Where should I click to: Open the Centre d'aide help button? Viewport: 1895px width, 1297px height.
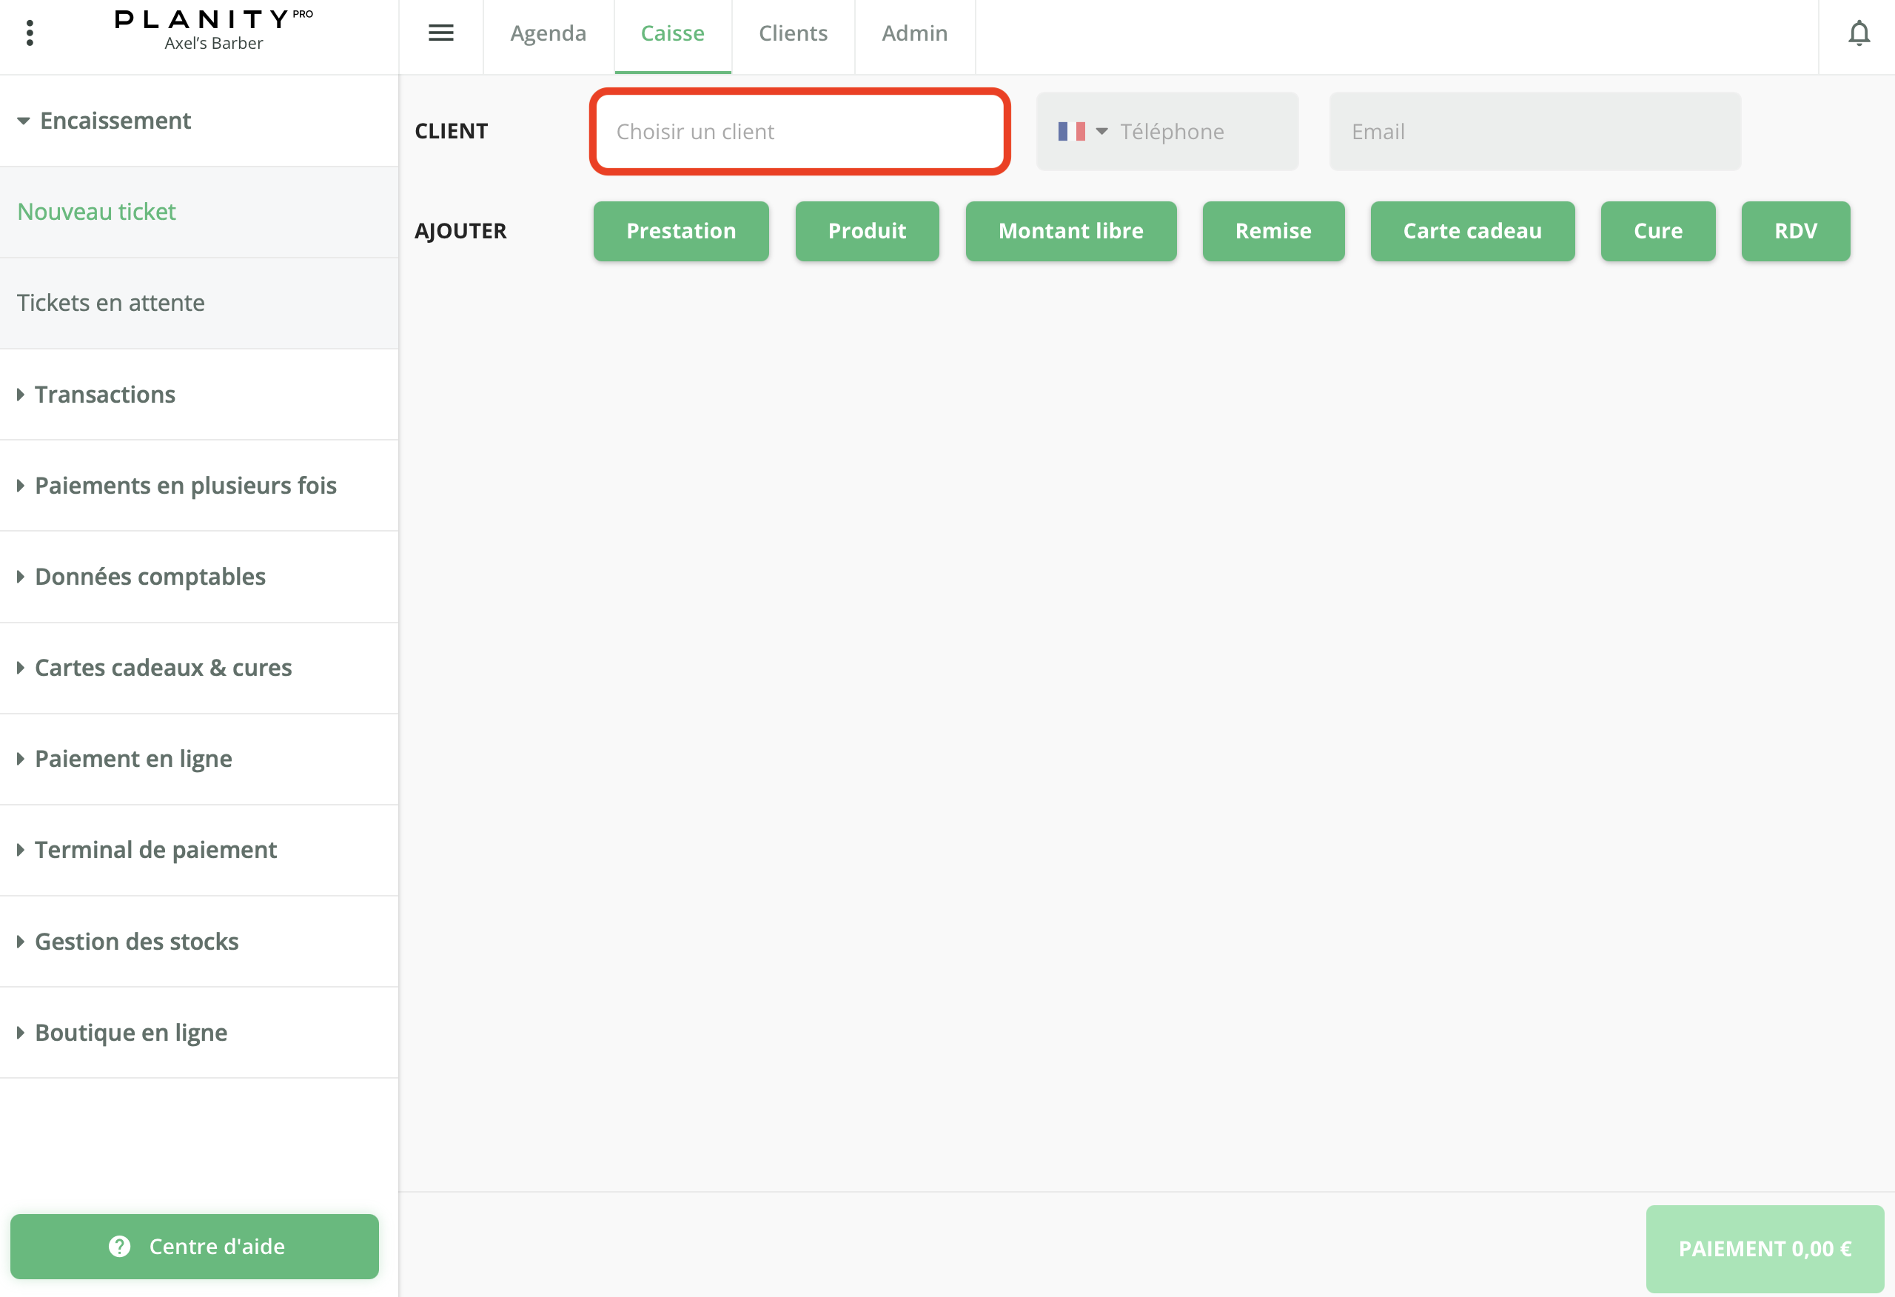tap(195, 1246)
